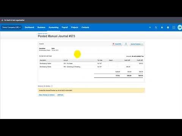This screenshot has width=182, height=136.
Task: Click the History & Notes heading
Action: [44, 86]
